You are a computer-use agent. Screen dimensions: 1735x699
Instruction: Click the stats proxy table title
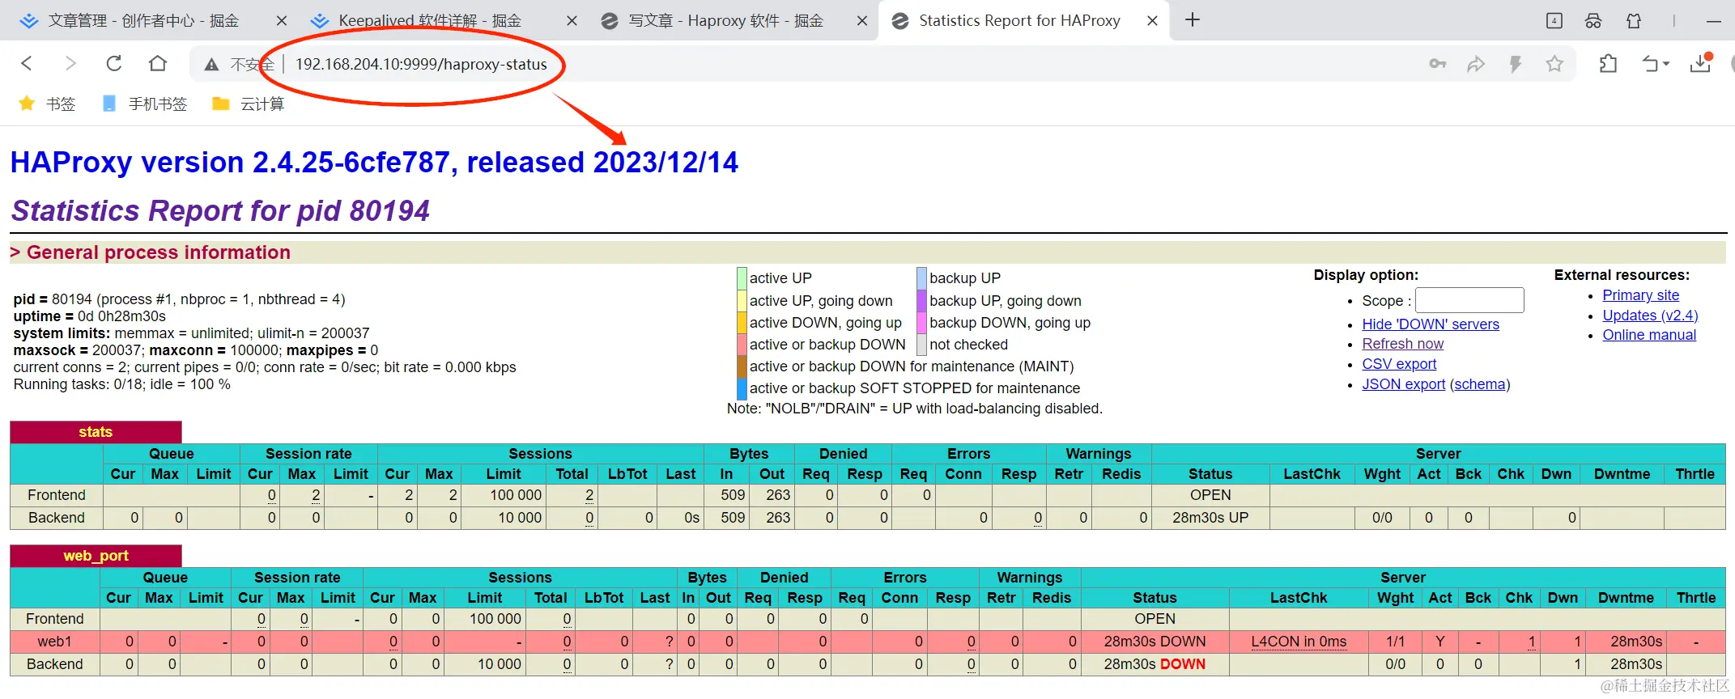[x=96, y=432]
